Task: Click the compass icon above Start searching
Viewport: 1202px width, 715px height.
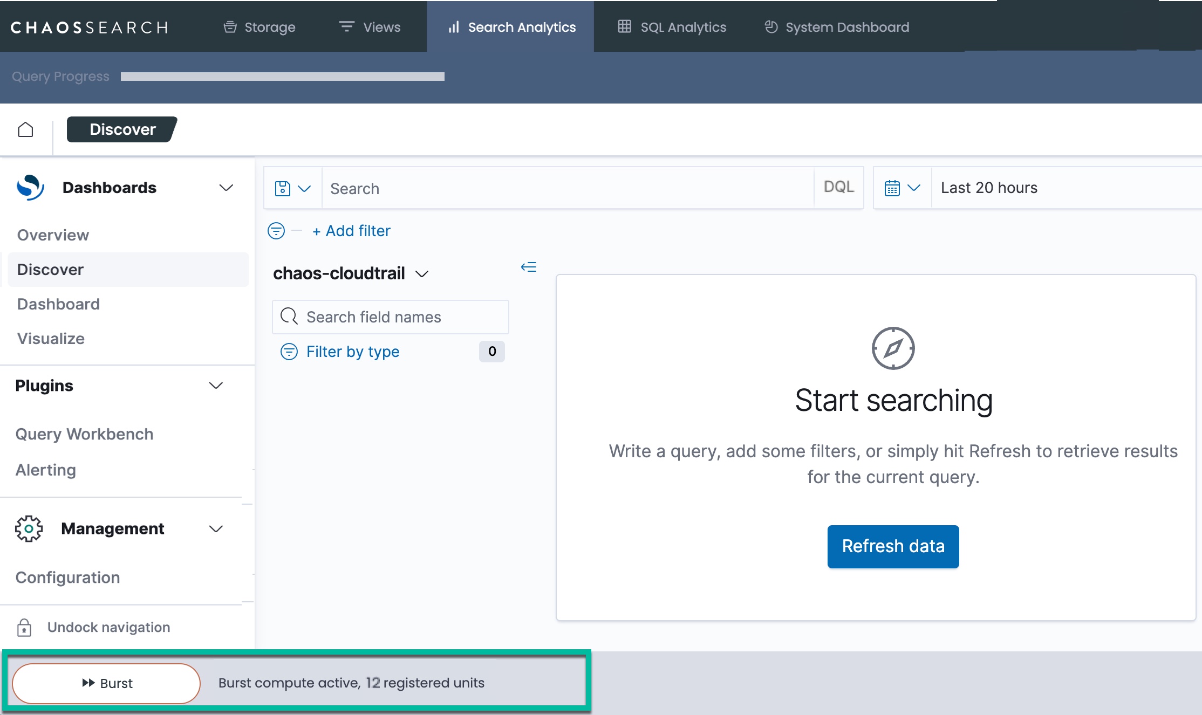Action: click(893, 348)
